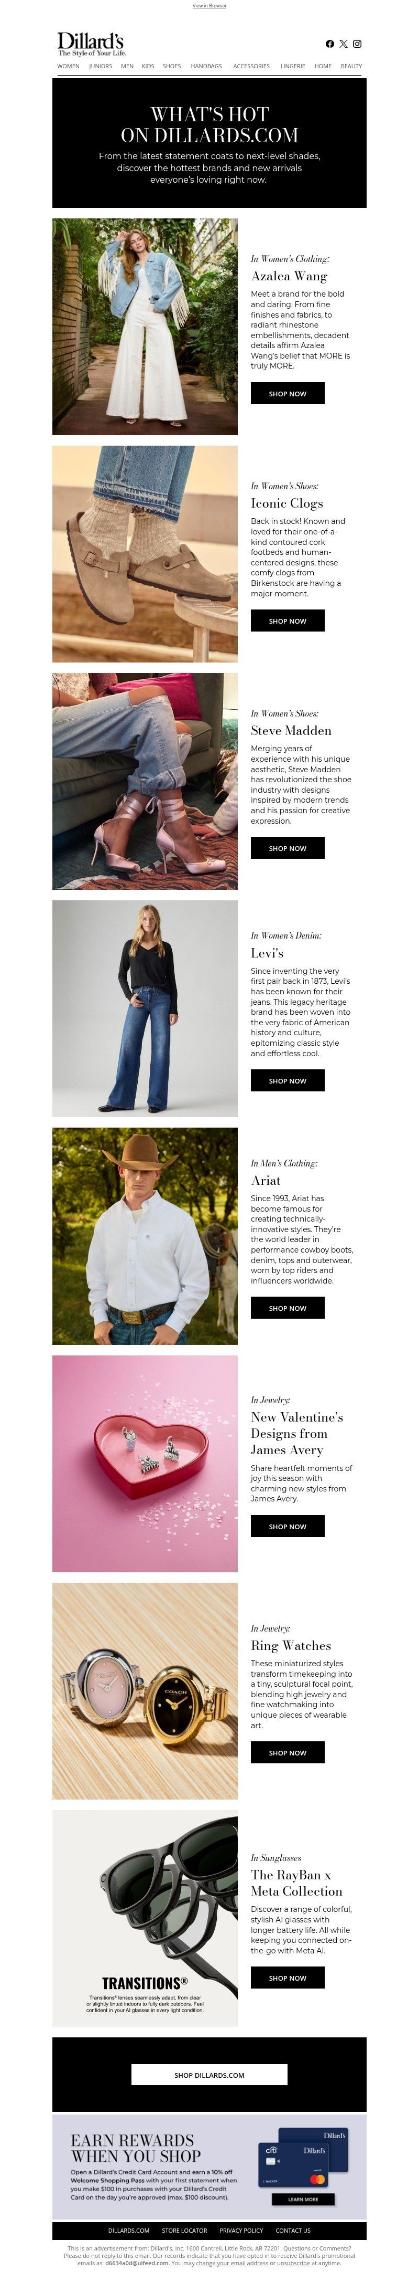Open the Store Locator footer link
This screenshot has width=419, height=2282.
pyautogui.click(x=185, y=2231)
